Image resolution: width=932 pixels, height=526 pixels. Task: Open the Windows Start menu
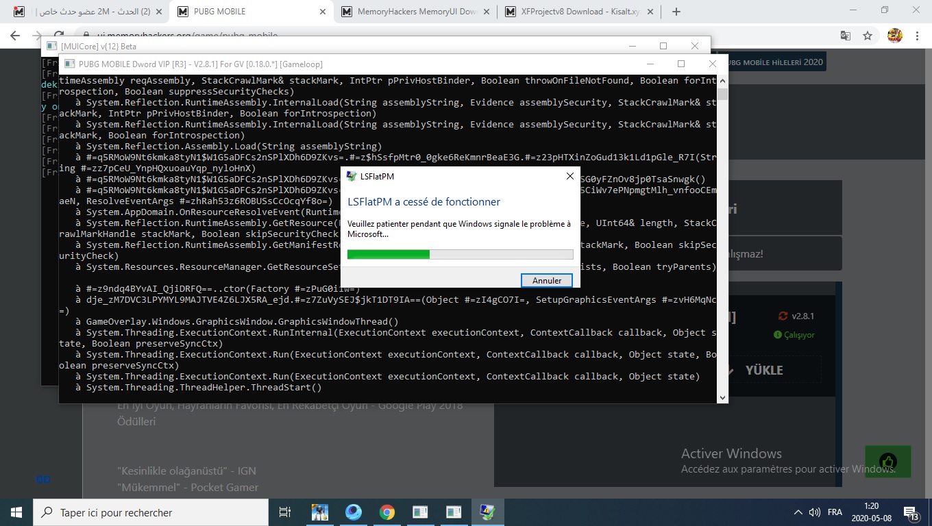[16, 512]
